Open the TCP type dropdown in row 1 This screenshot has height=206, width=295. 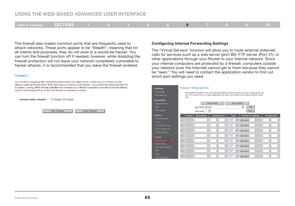233,120
